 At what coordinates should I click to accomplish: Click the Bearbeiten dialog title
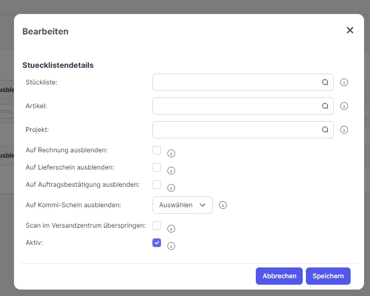(x=45, y=31)
